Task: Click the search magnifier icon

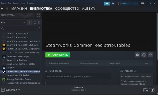Action: pyautogui.click(x=3, y=29)
